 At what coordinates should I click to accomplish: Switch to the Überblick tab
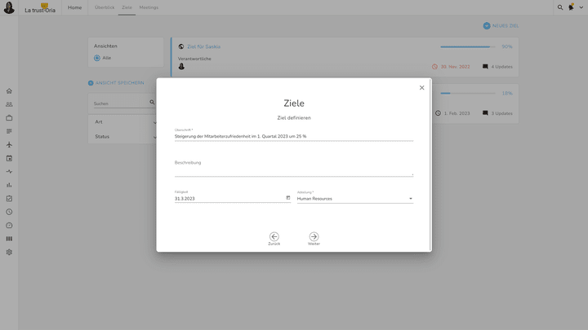click(105, 7)
